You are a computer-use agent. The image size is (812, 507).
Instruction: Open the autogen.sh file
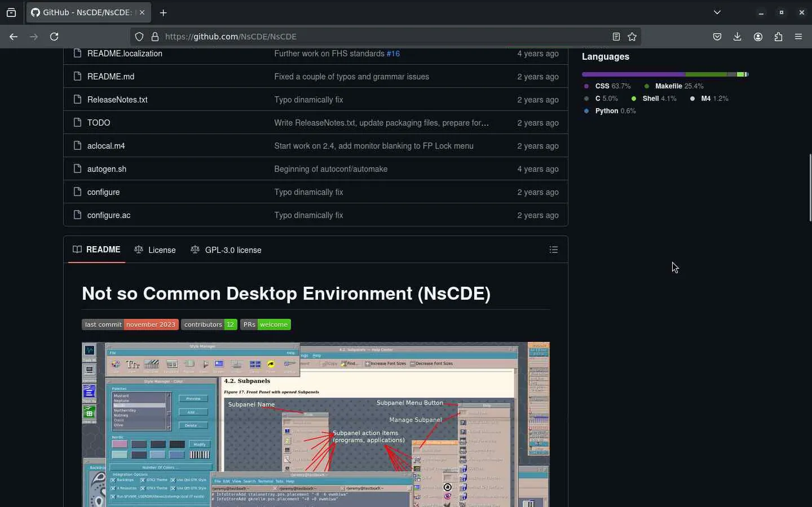(x=107, y=169)
